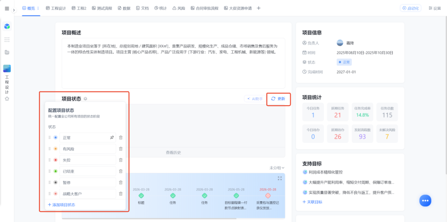Change the pink color dot of 战略大客户
The width and height of the screenshot is (447, 222).
[55, 194]
